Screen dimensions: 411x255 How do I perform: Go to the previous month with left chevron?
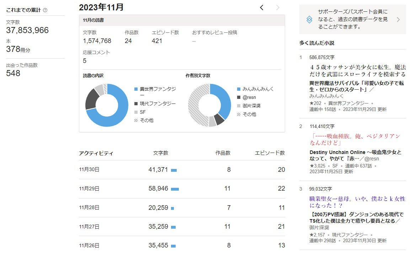click(x=262, y=7)
